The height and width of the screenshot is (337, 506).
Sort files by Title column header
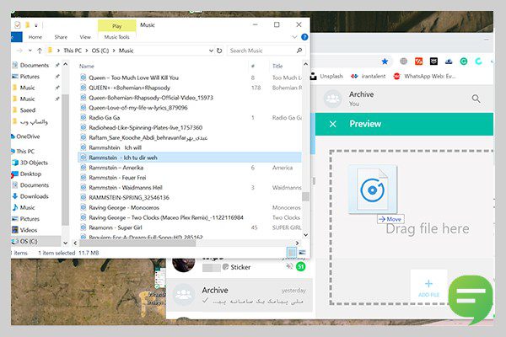tap(277, 66)
